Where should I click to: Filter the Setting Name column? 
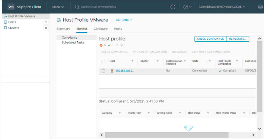(180, 113)
